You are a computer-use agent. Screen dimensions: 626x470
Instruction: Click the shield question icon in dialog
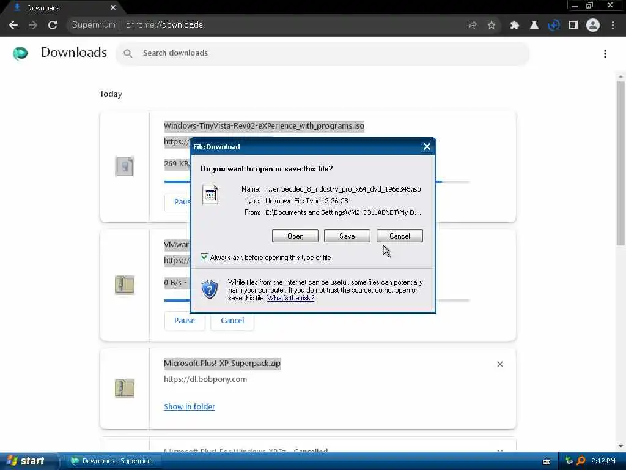[210, 289]
